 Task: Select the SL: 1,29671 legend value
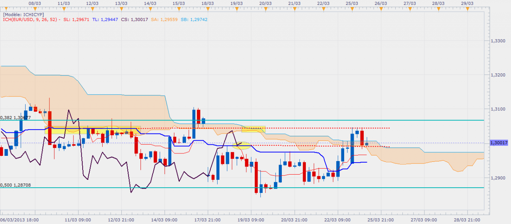[76, 19]
